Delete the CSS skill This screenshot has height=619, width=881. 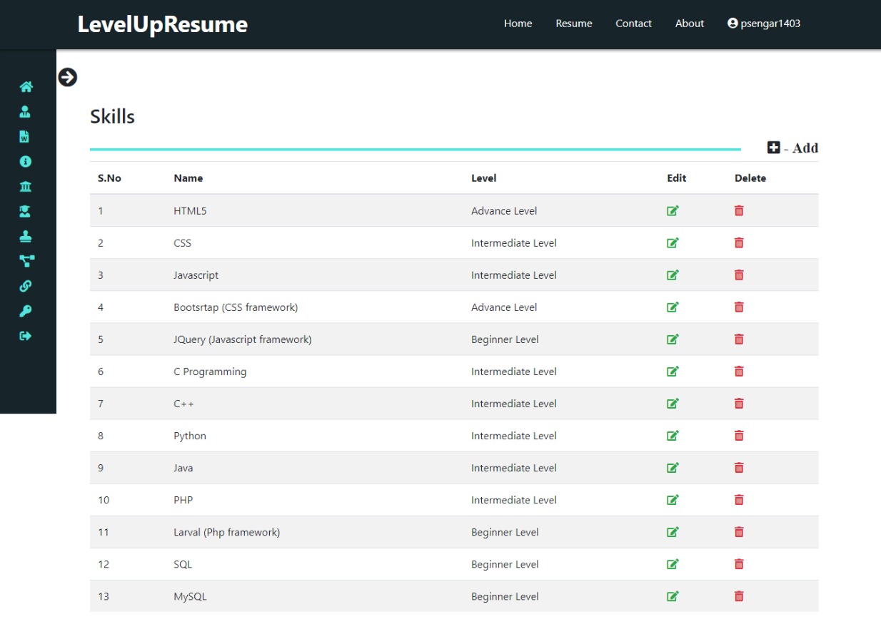739,242
